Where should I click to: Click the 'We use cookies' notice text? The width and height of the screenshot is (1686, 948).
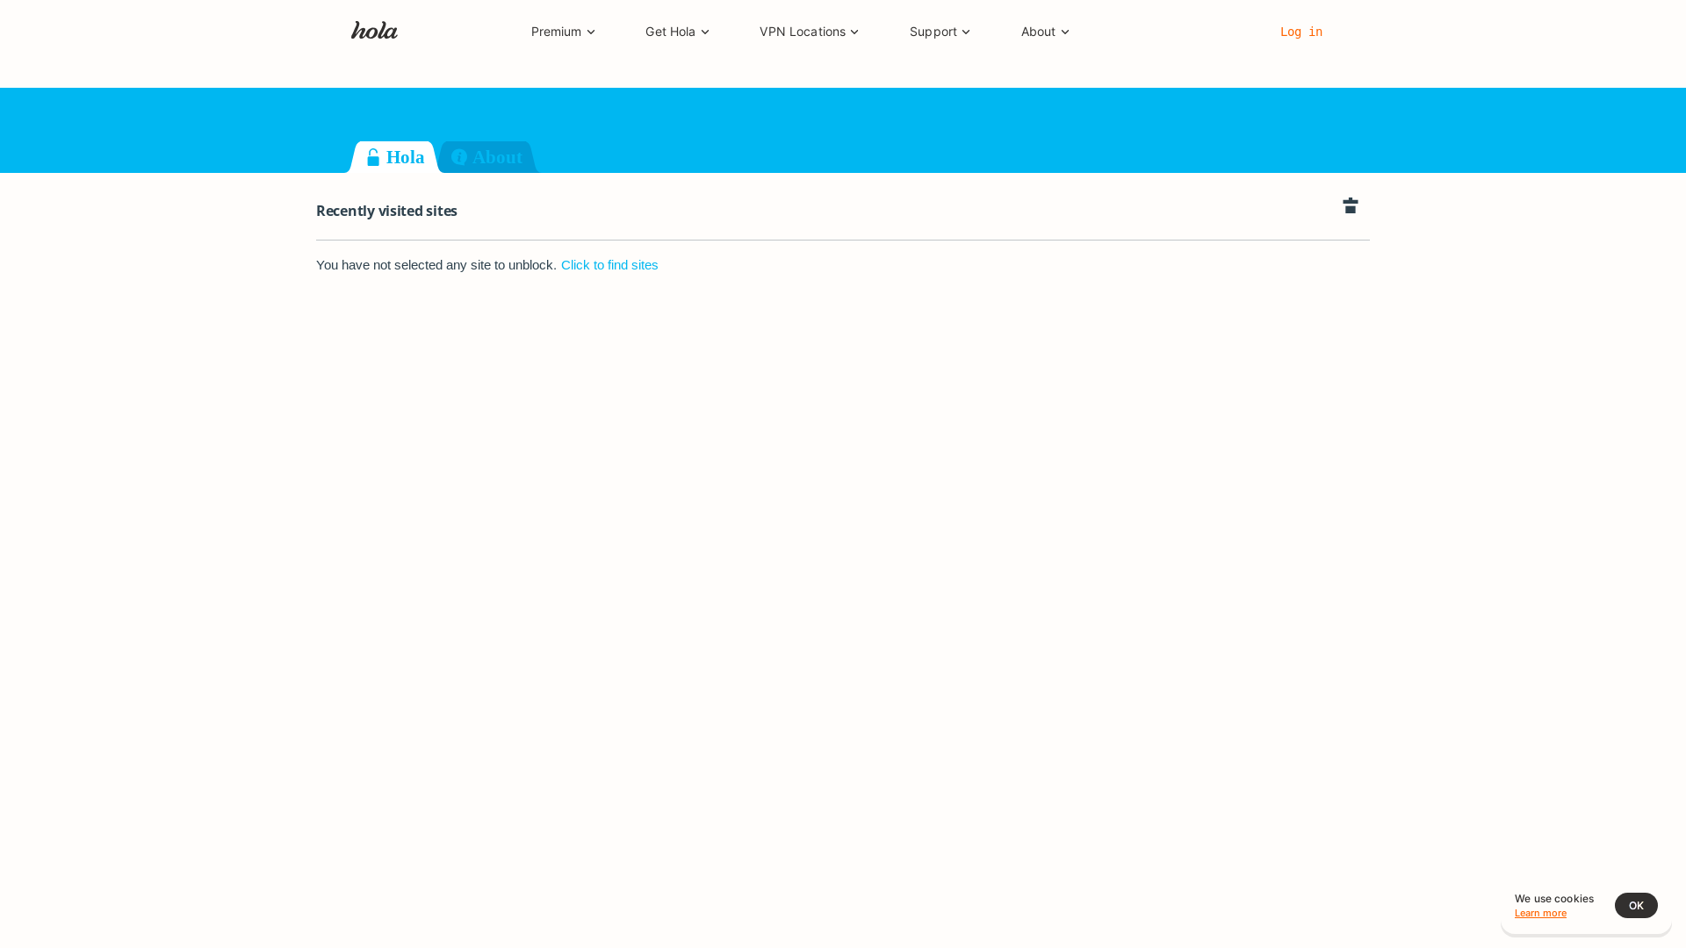pyautogui.click(x=1553, y=899)
